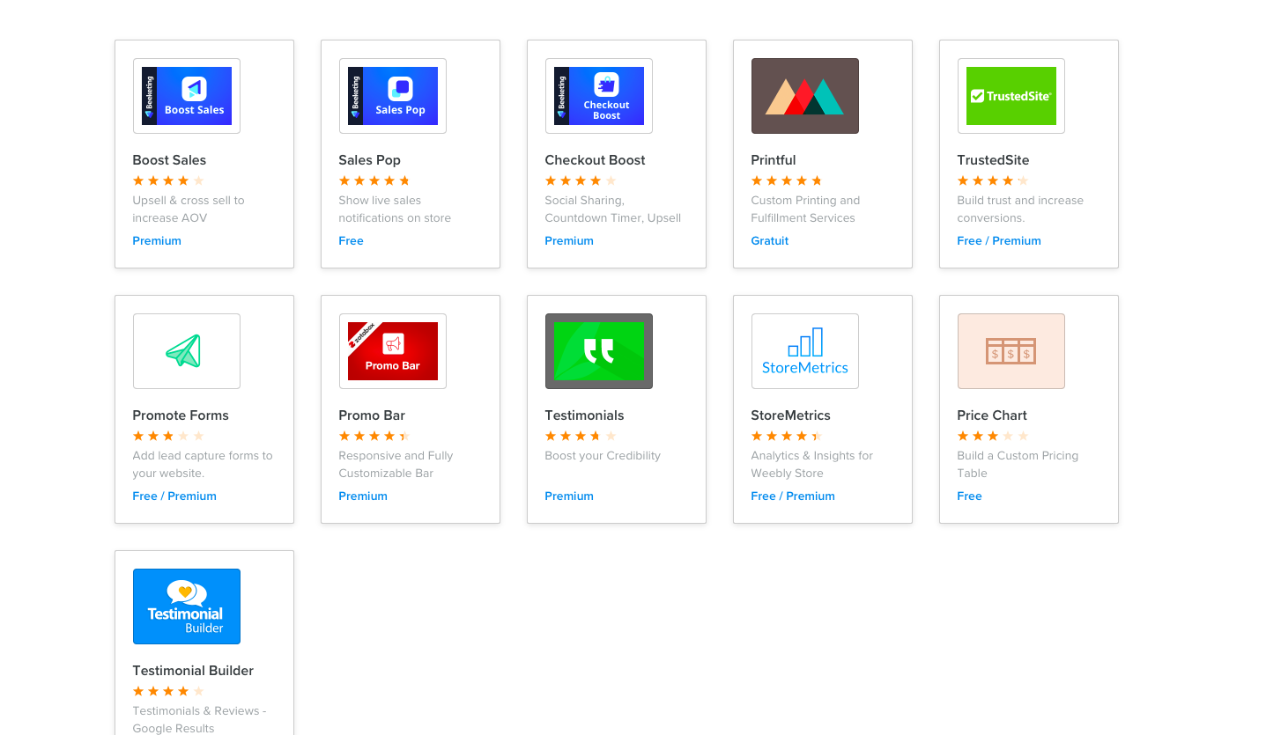The height and width of the screenshot is (735, 1266).
Task: Open the Checkout Boost app icon
Action: coord(599,96)
